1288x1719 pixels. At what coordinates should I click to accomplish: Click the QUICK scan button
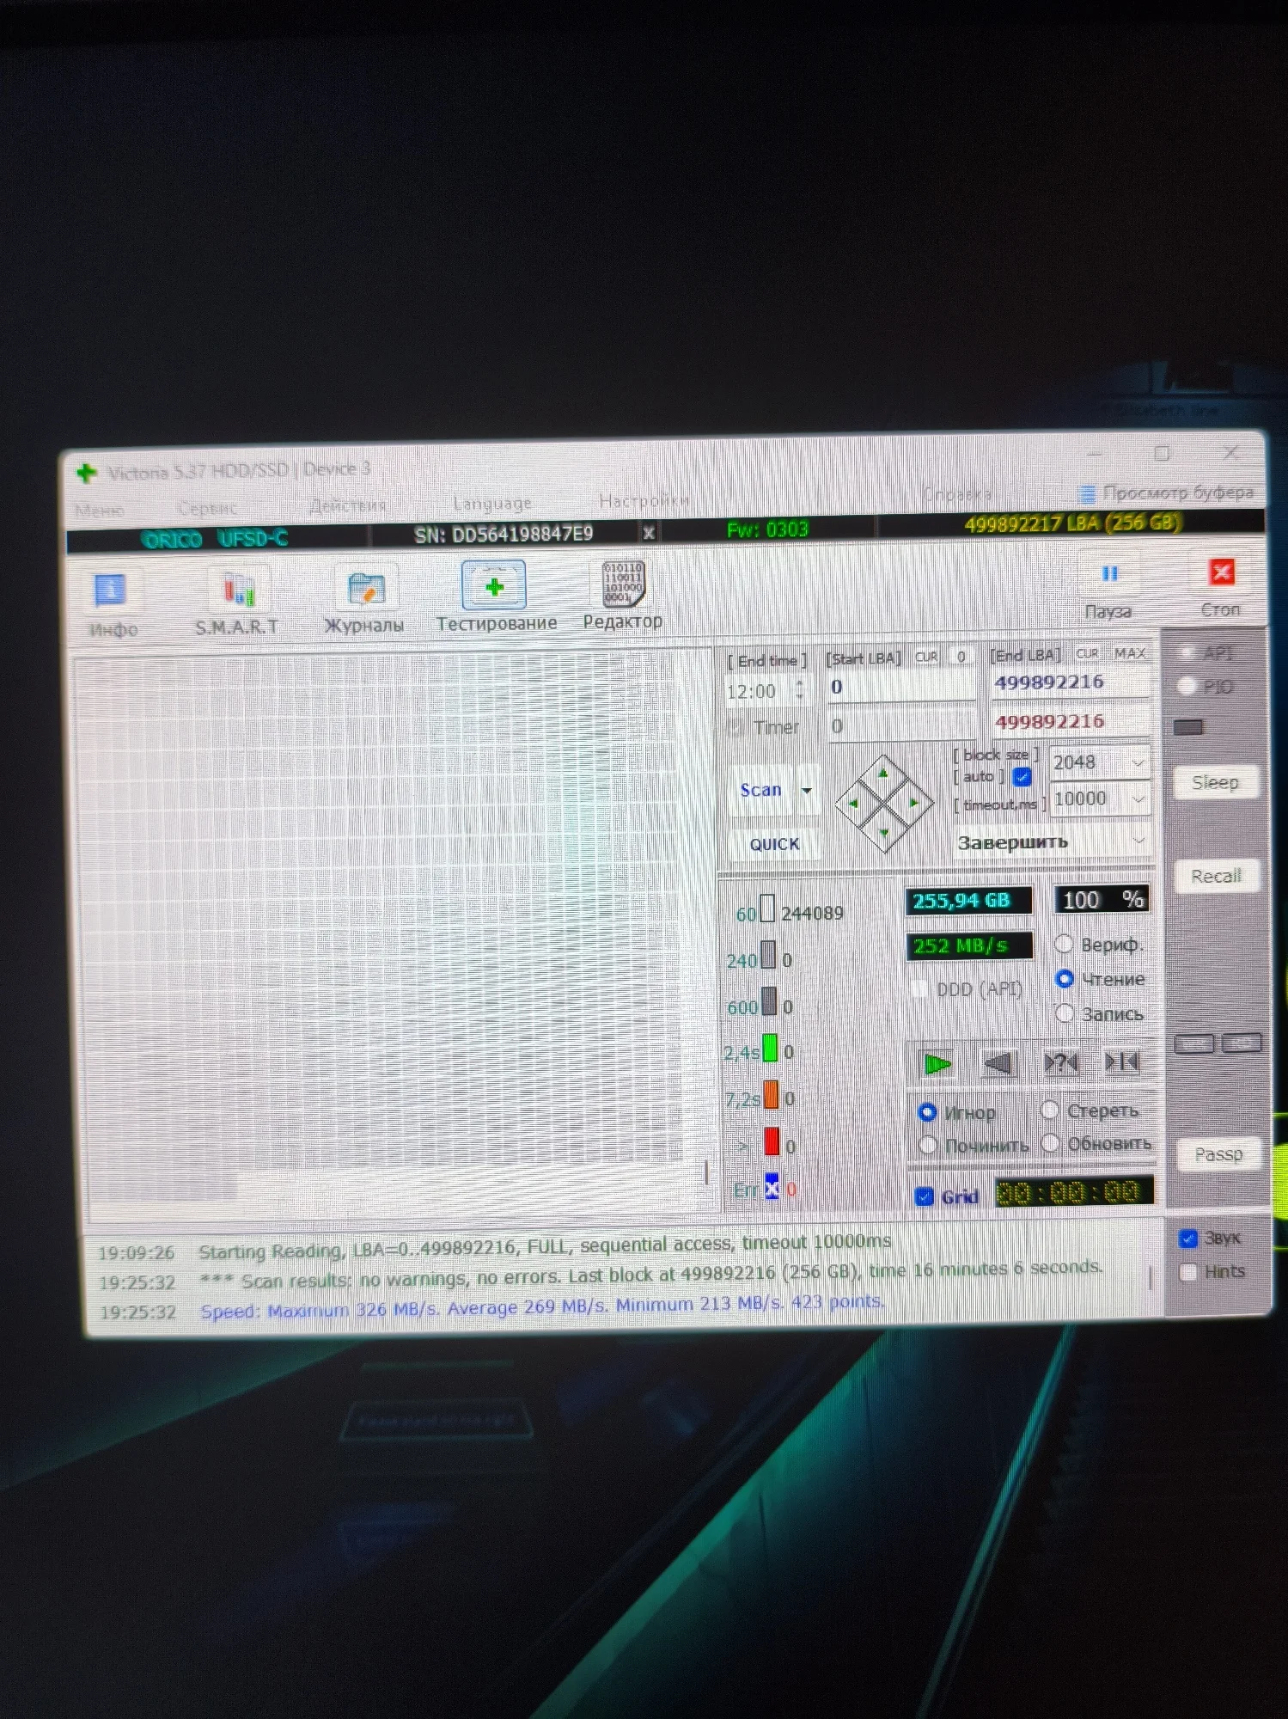774,844
